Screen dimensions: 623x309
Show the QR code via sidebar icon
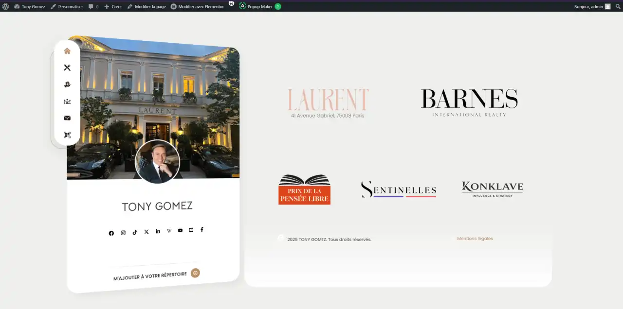(67, 135)
